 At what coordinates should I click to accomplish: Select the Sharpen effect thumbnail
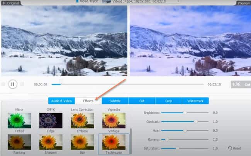point(51,142)
